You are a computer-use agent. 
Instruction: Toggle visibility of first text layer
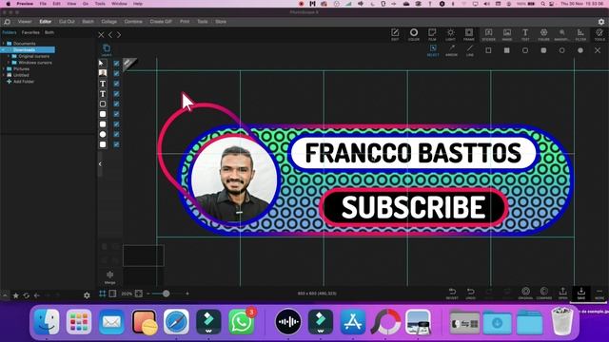116,84
